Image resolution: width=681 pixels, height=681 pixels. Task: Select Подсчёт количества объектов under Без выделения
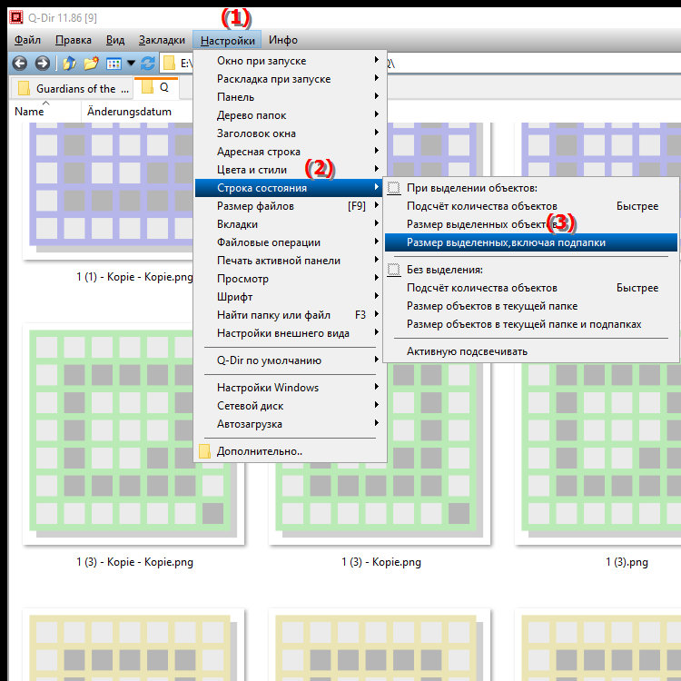coord(531,288)
